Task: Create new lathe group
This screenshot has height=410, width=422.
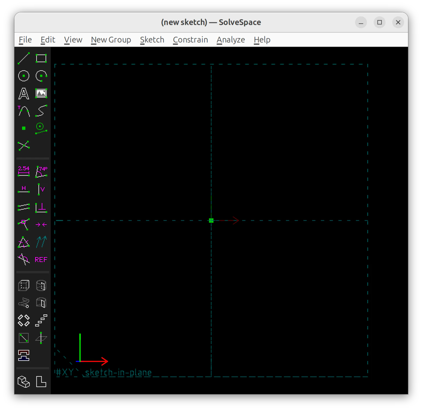Action: click(x=41, y=286)
